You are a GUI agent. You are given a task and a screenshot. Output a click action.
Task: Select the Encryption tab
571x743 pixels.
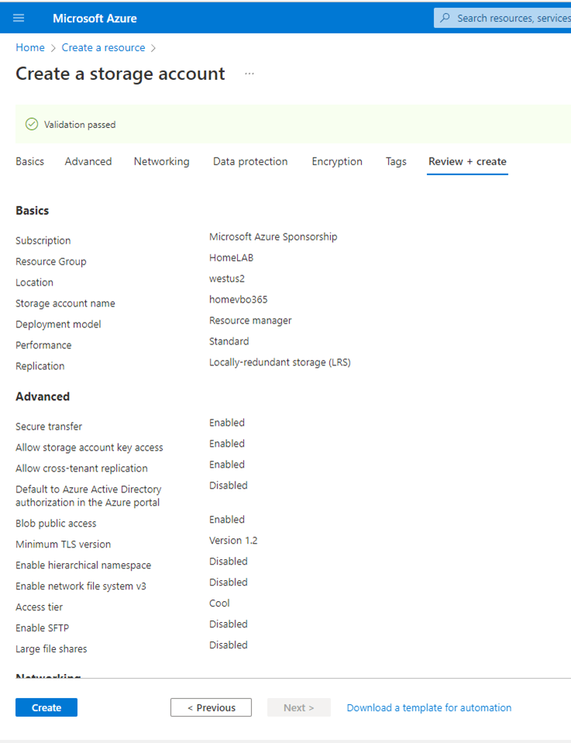tap(337, 161)
